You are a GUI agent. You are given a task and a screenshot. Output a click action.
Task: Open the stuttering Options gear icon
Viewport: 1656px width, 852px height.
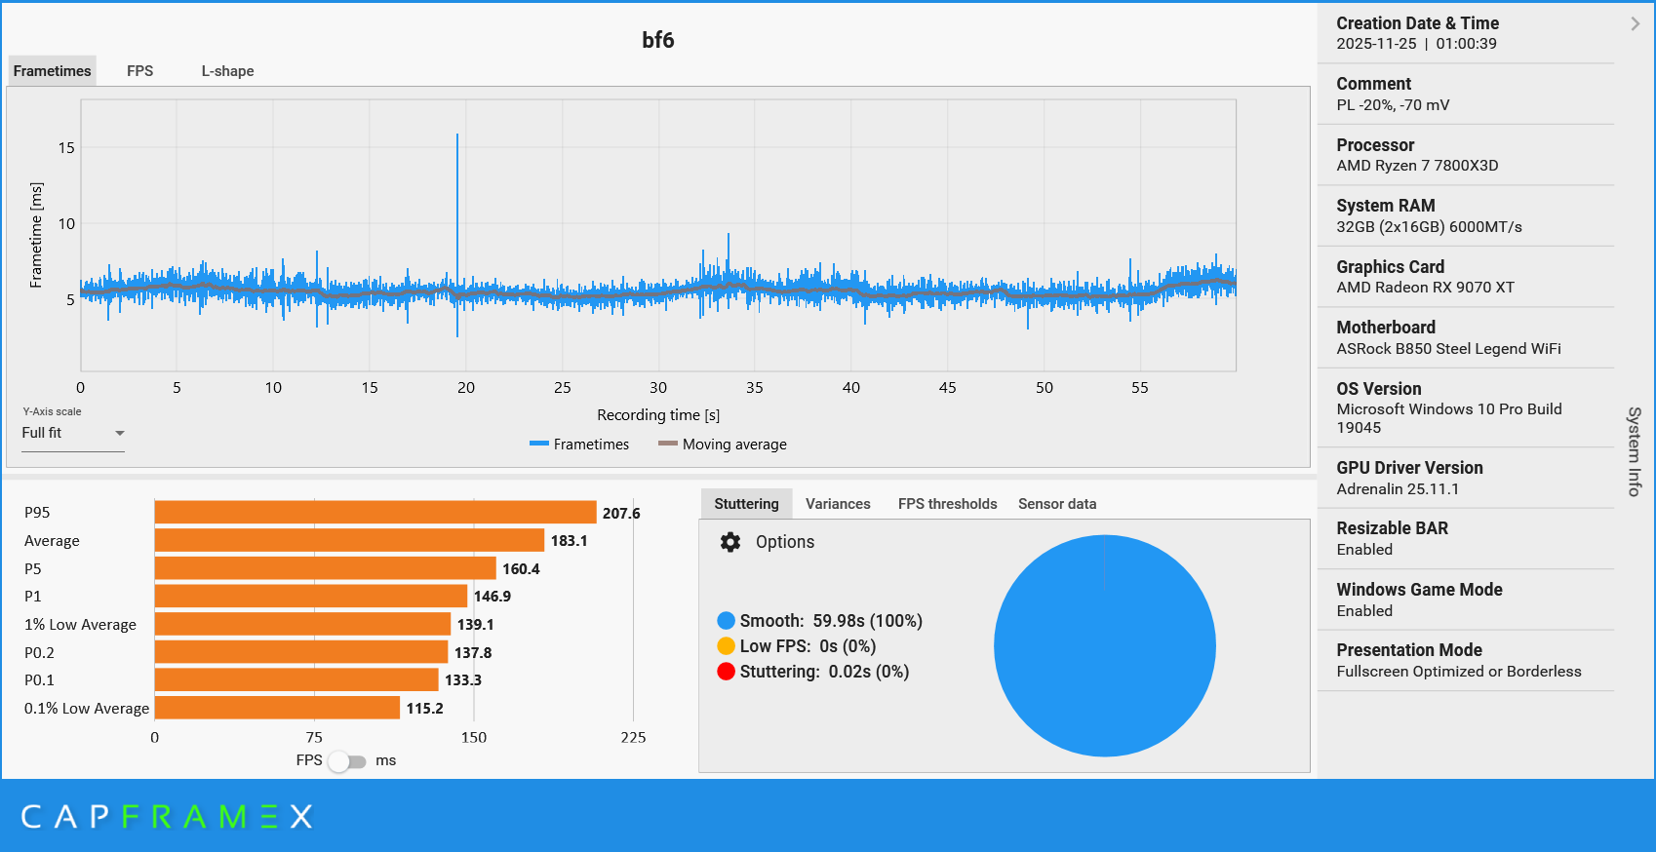[730, 542]
